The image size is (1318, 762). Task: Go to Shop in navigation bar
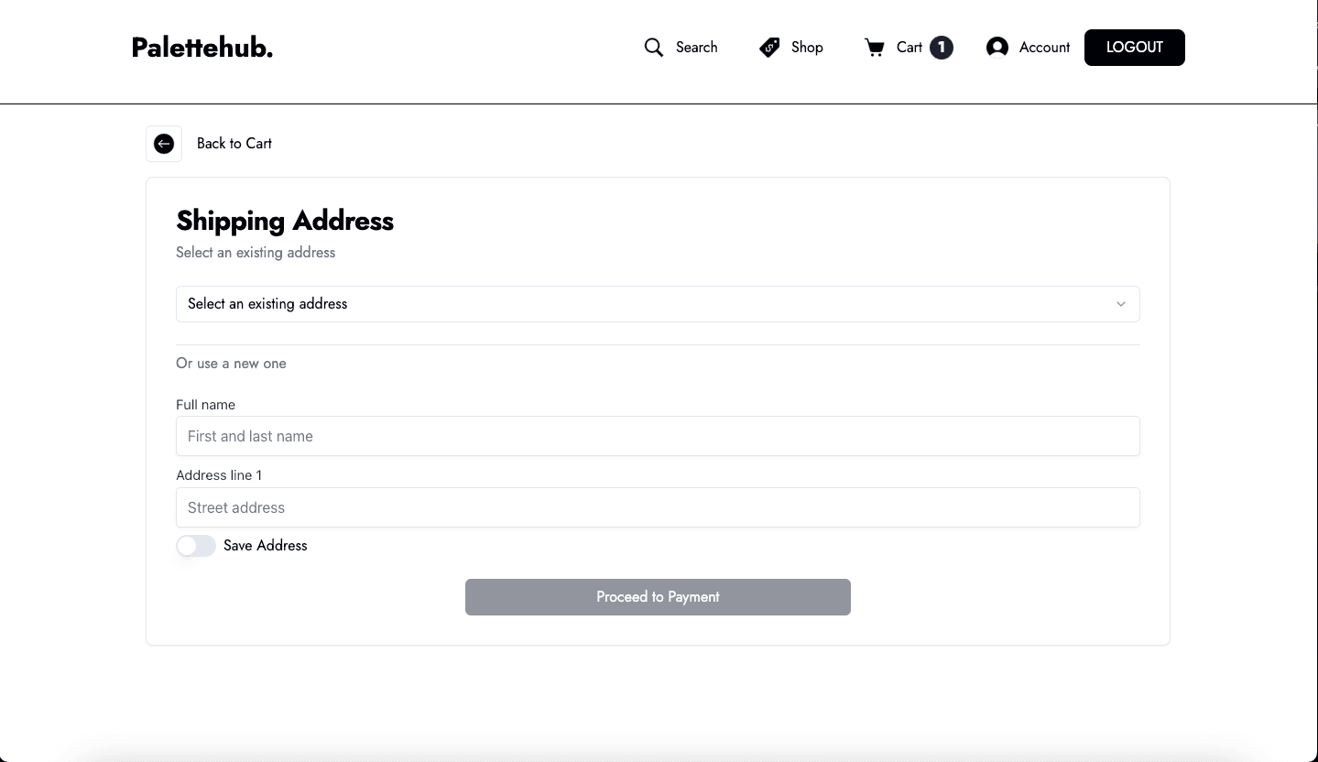coord(807,48)
